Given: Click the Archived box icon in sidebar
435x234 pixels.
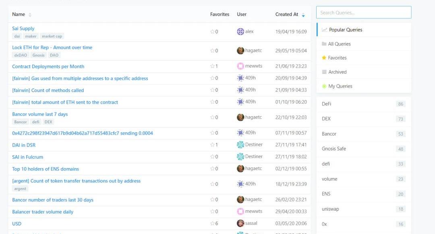Looking at the screenshot, I should click(x=324, y=72).
